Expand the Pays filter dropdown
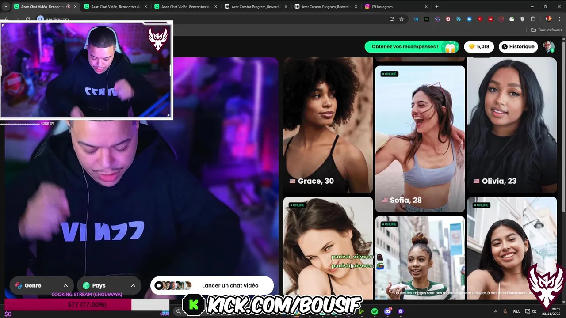 click(109, 285)
